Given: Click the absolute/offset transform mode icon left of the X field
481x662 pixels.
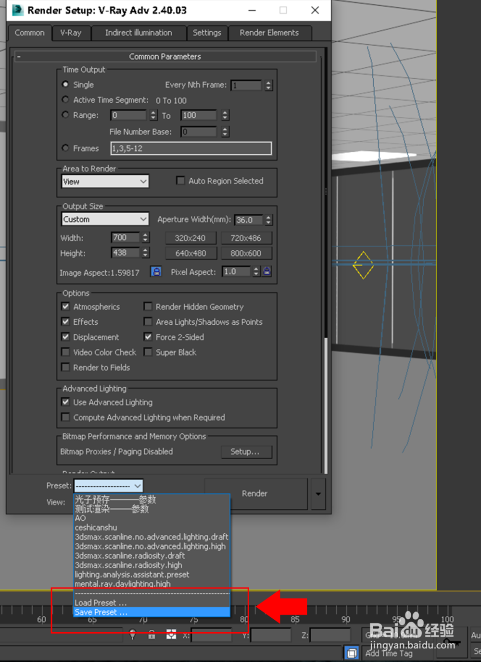Looking at the screenshot, I should click(x=171, y=635).
